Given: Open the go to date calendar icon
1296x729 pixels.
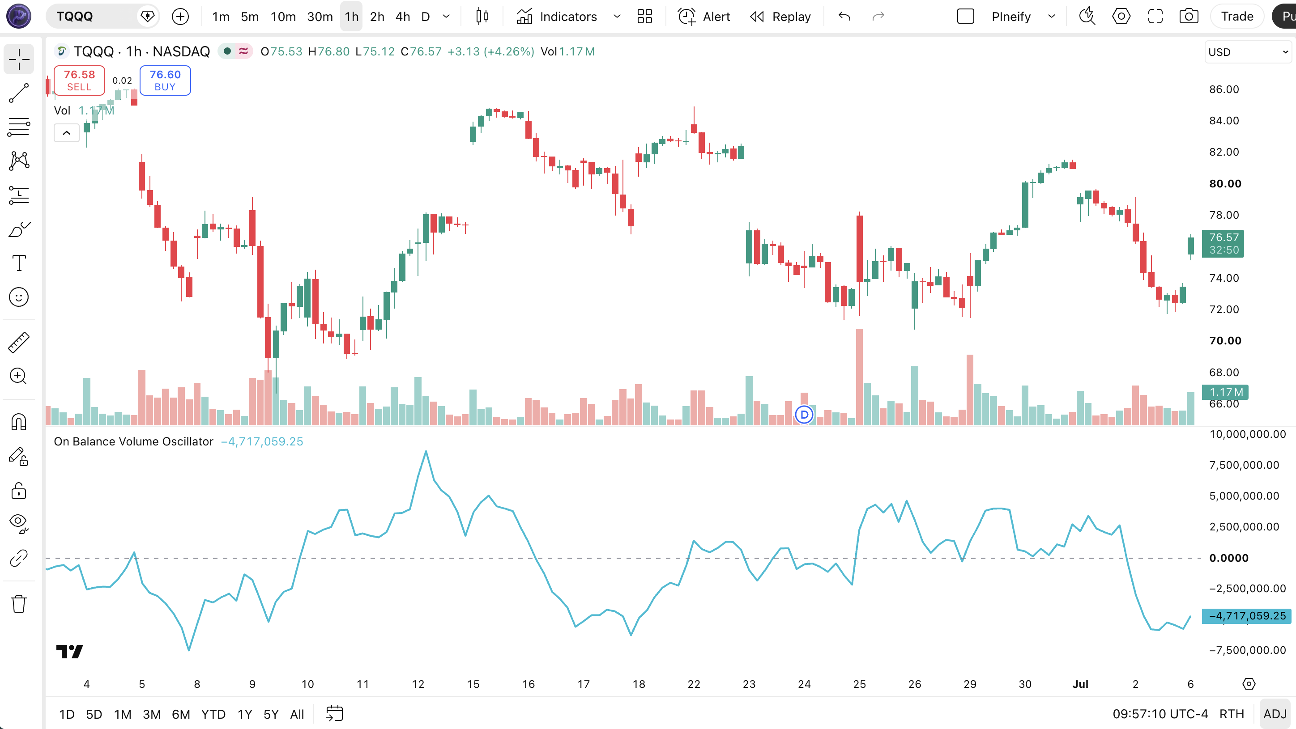Looking at the screenshot, I should [335, 713].
